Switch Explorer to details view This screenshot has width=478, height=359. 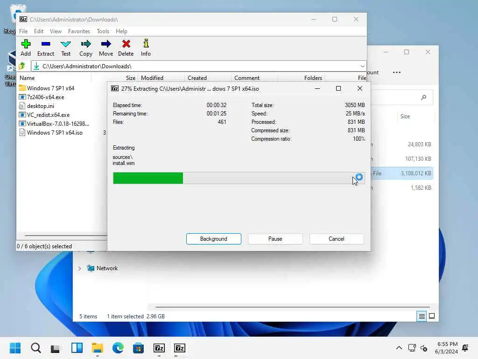point(422,316)
